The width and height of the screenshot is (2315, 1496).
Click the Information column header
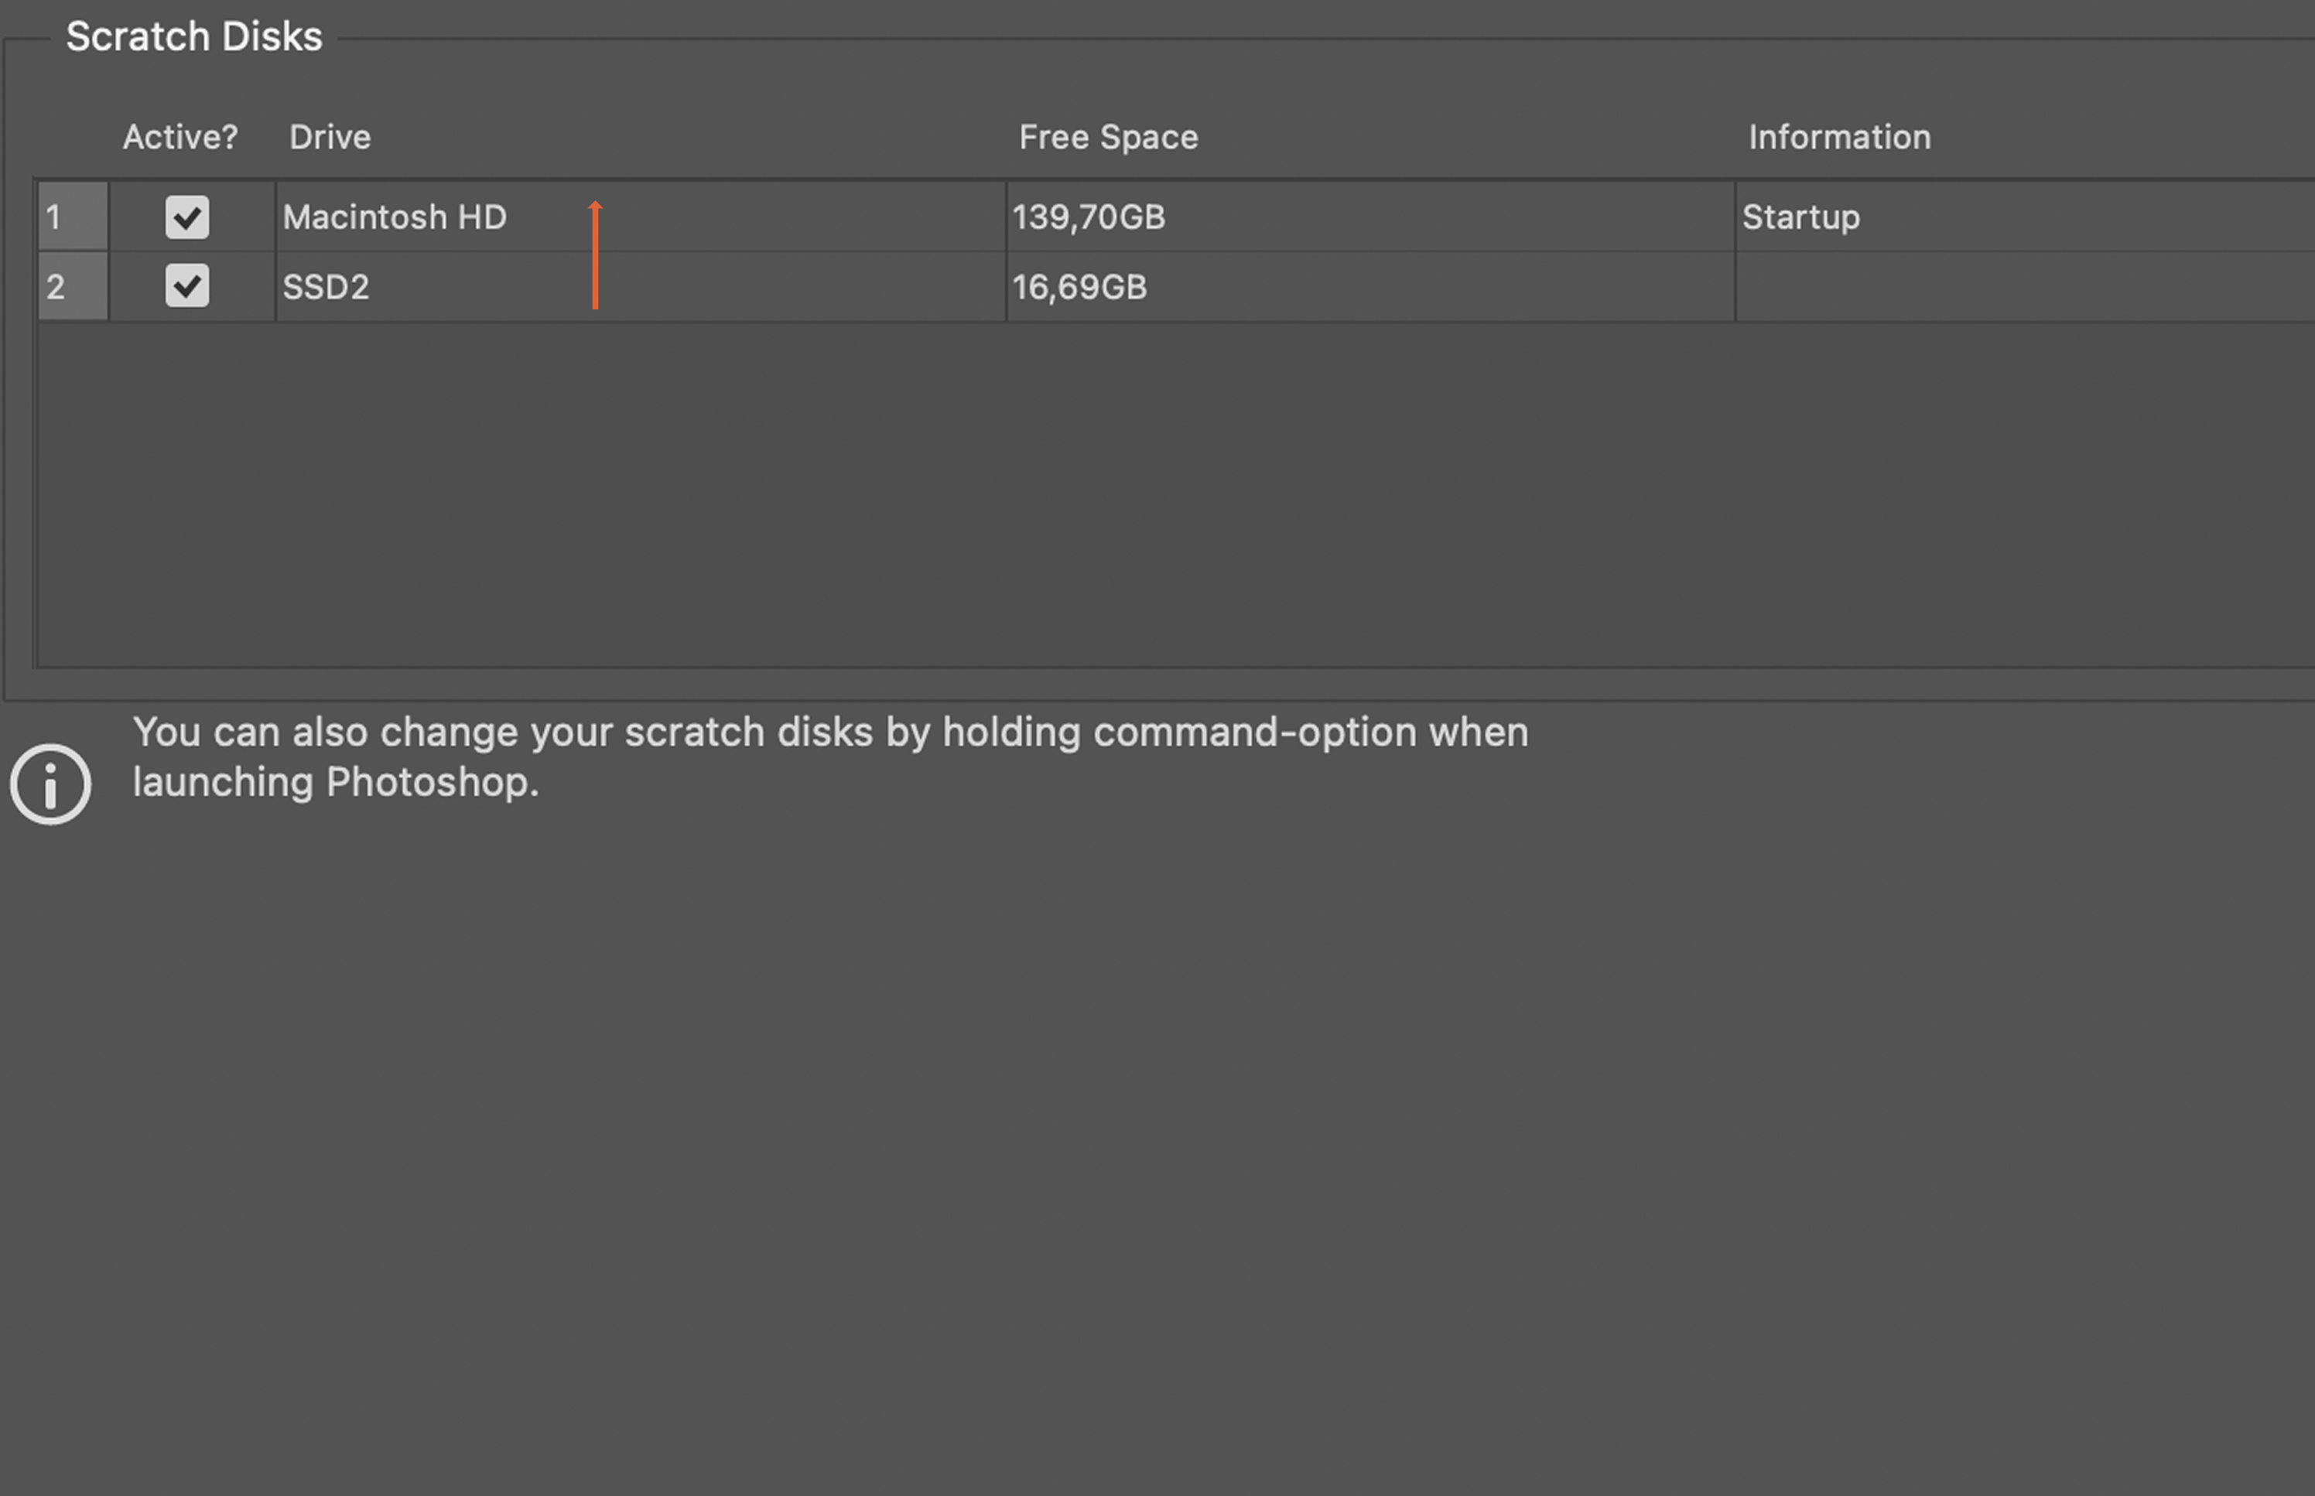tap(1839, 137)
